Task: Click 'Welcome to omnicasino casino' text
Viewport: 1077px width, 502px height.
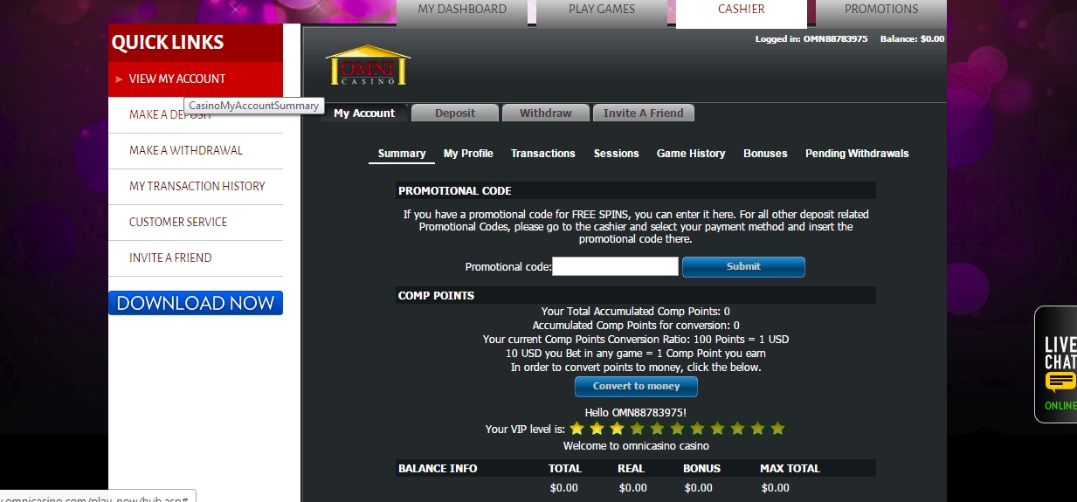Action: point(636,446)
